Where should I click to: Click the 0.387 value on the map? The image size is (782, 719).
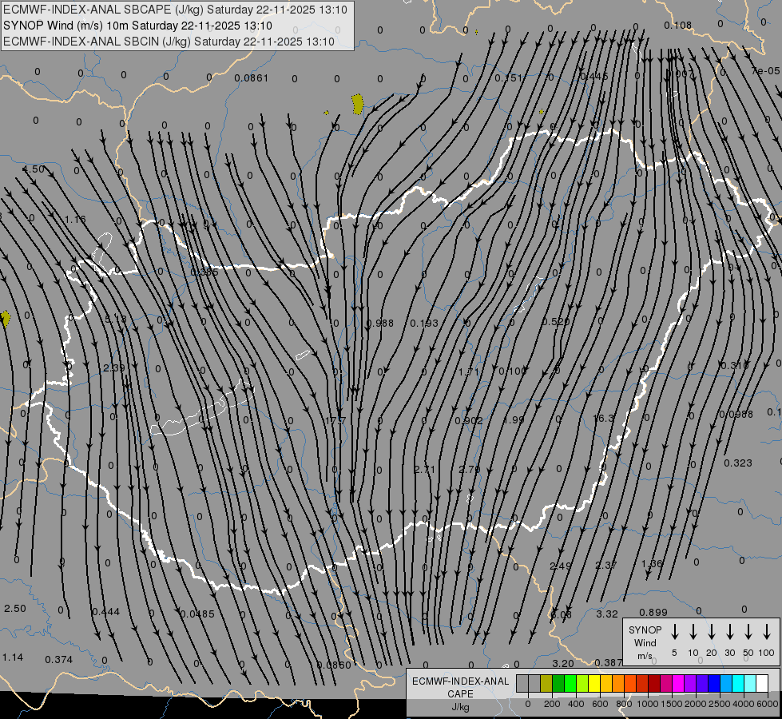point(609,662)
